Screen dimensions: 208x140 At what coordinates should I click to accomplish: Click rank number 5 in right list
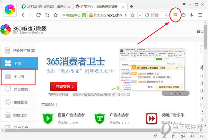tap(202, 105)
